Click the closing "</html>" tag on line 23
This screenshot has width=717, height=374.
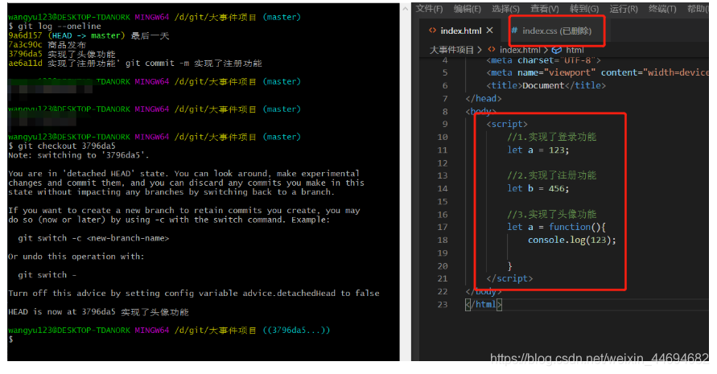(484, 304)
